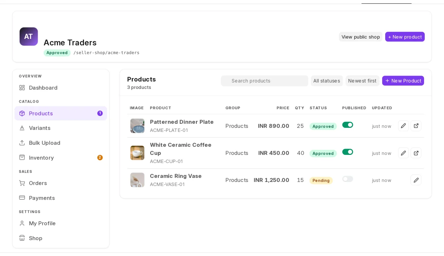The height and width of the screenshot is (256, 444).
Task: Open the All statuses filter dropdown
Action: (327, 81)
